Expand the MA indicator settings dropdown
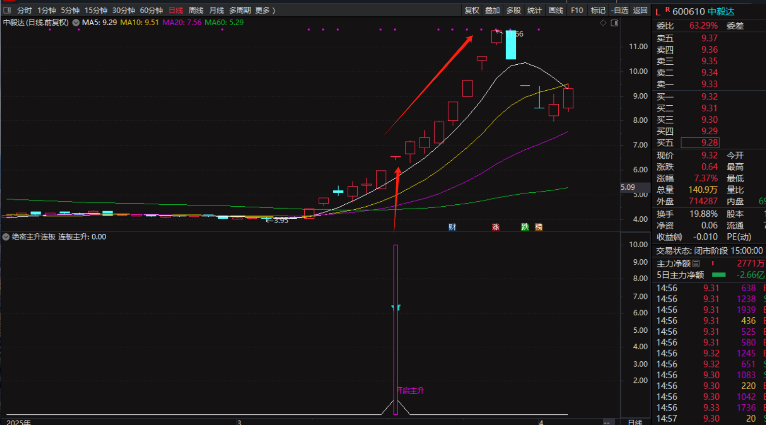Screen dimensions: 766x425 [76, 22]
